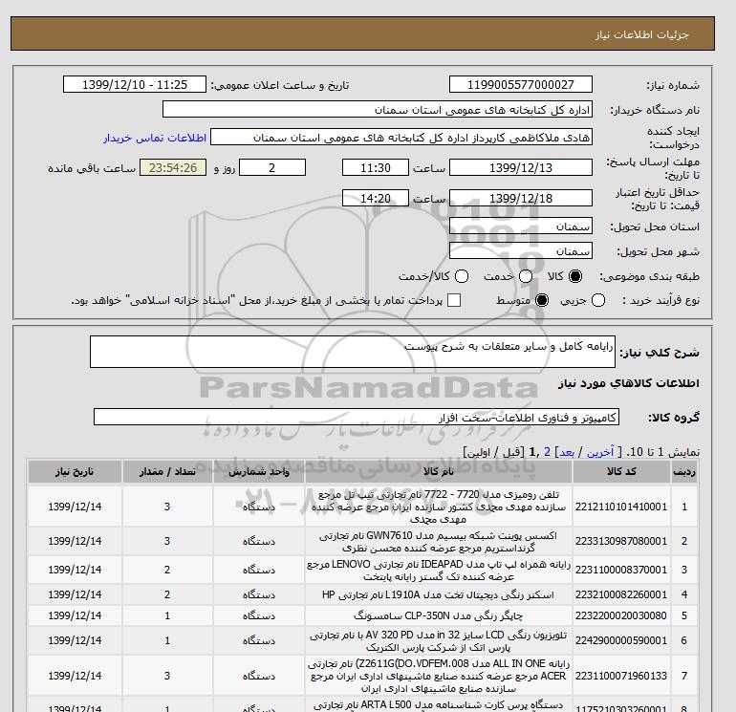Click product code 2232200020030080
Viewport: 736px width, 712px height.
click(x=621, y=615)
